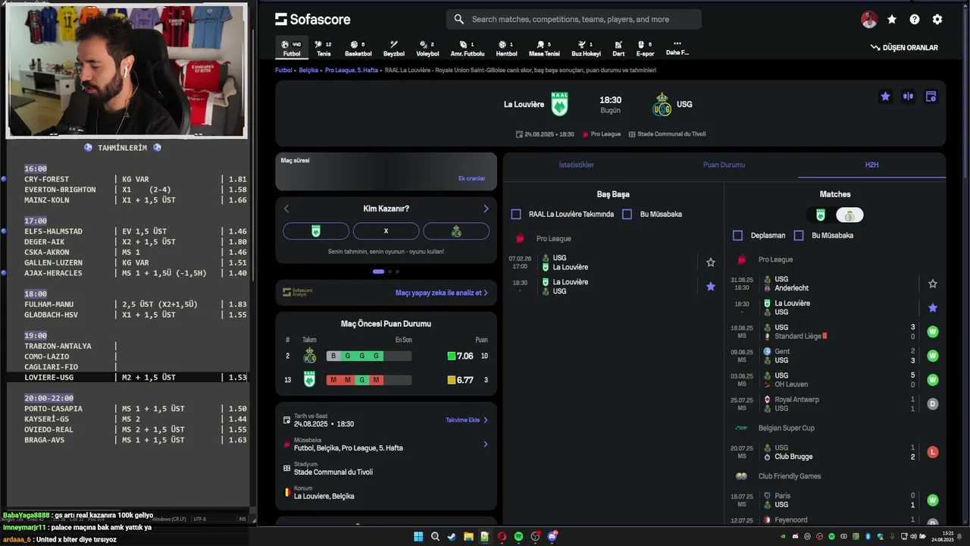Open Maçı yapay zeka ile analiz et
Viewport: 970px width, 546px height.
coord(441,293)
